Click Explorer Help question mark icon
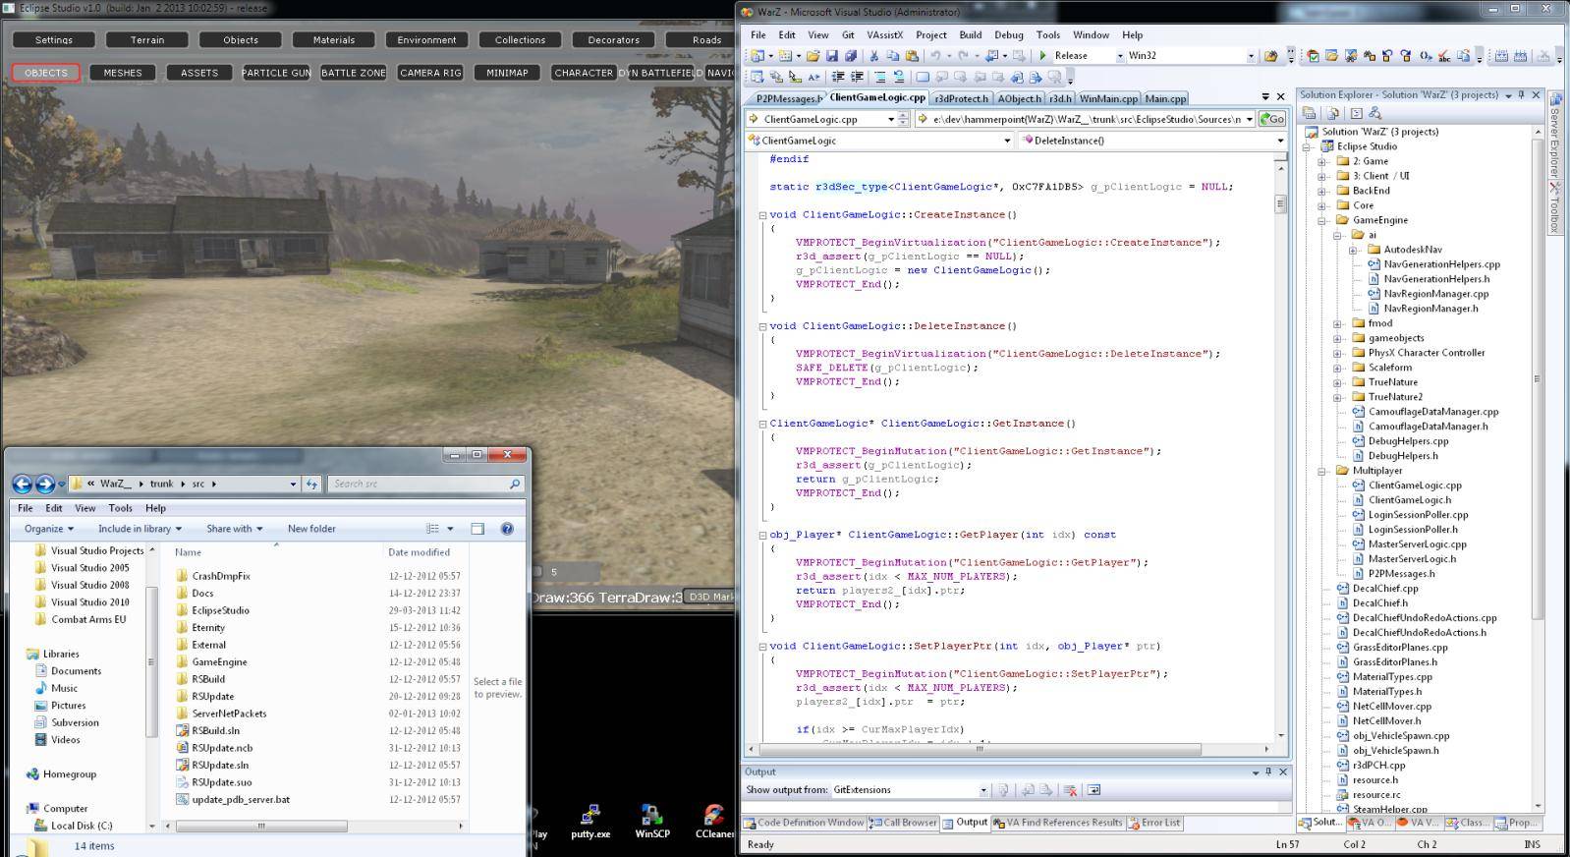Image resolution: width=1570 pixels, height=857 pixels. click(507, 529)
